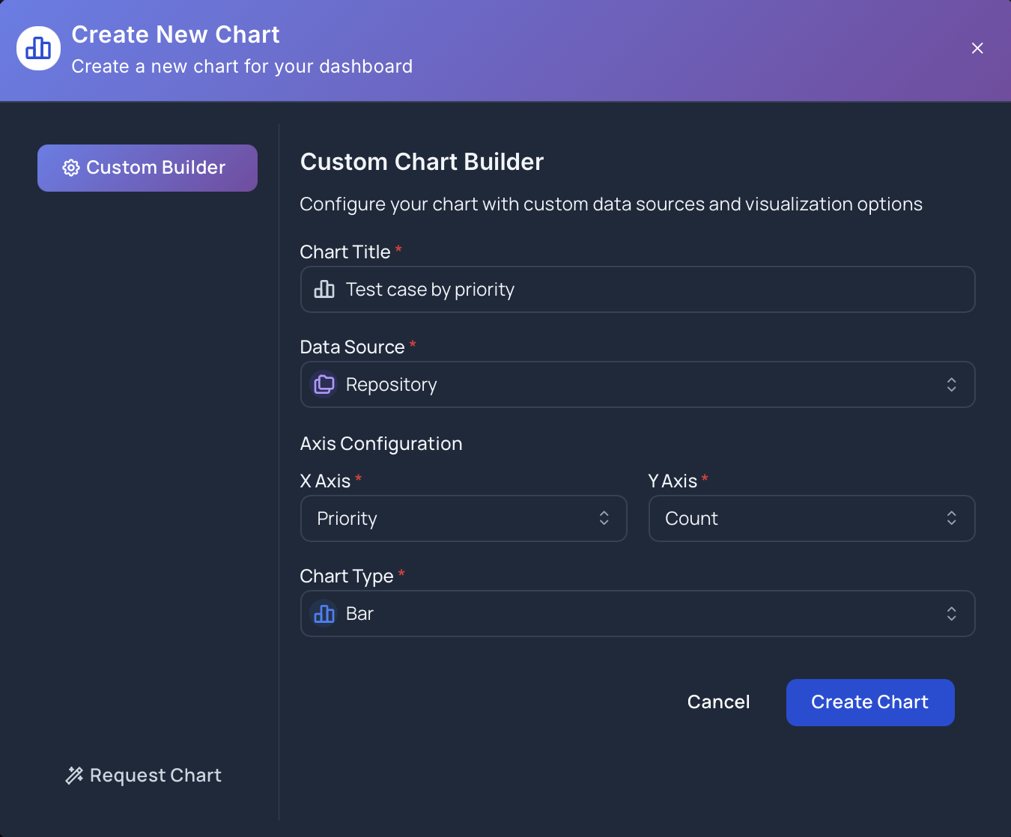Open the X Axis Priority dropdown
The image size is (1011, 837).
click(464, 518)
